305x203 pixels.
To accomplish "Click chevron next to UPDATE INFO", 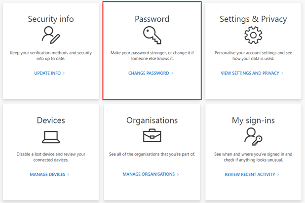I will click(64, 73).
